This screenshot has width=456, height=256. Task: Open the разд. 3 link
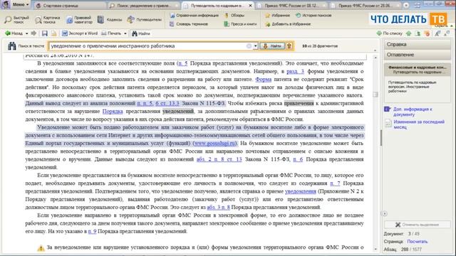[295, 71]
